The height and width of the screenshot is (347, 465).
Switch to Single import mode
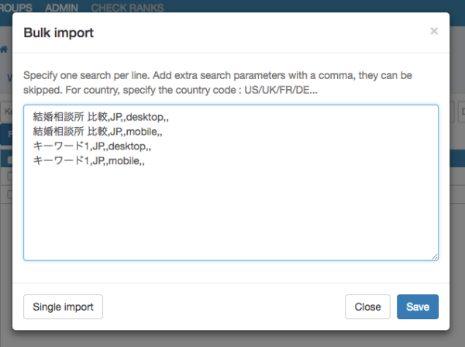pyautogui.click(x=63, y=307)
